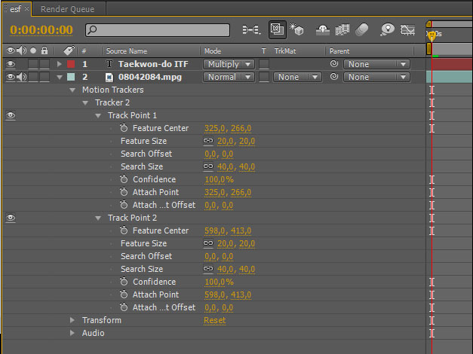Image resolution: width=473 pixels, height=354 pixels.
Task: Toggle the Motion Blur enable icon
Action: 361,29
